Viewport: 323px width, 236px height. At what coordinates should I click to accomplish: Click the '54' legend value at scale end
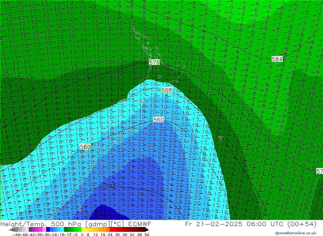click(147, 235)
